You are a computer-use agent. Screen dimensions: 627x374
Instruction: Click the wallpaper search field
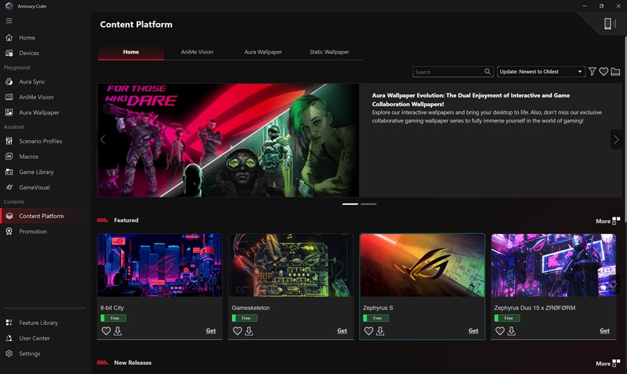[447, 72]
